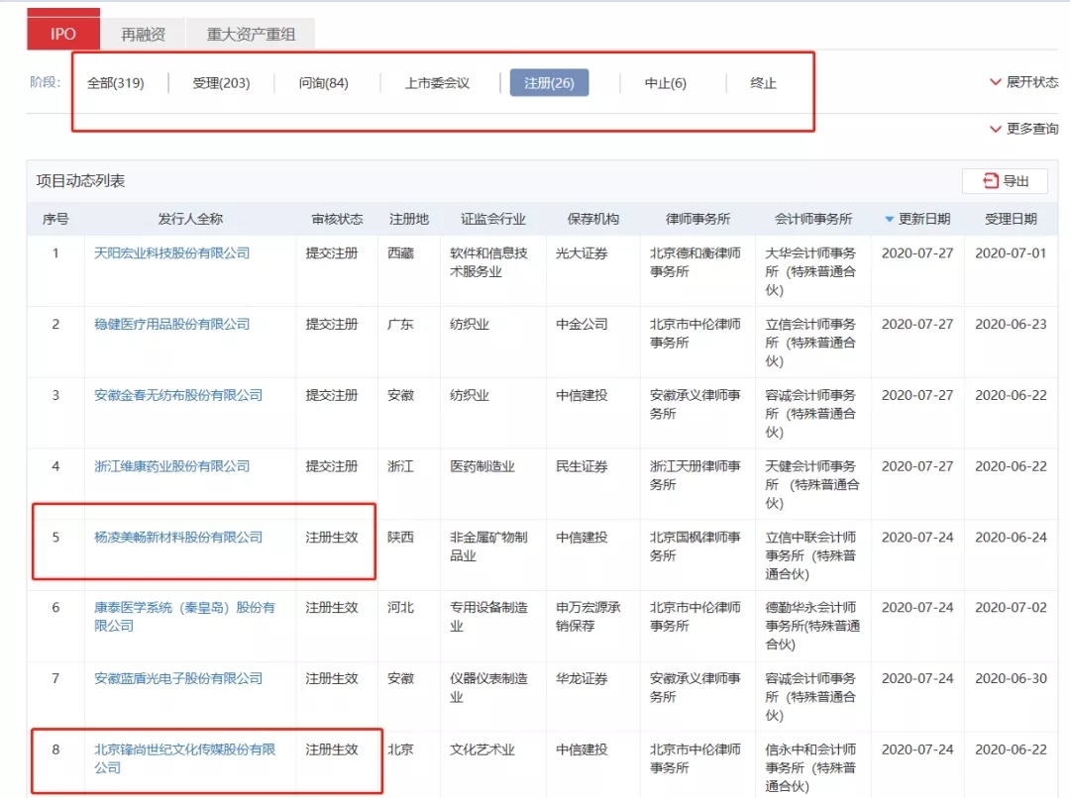Open 天阳宏业科技股份有限公司 company link
The image size is (1070, 798).
(172, 253)
